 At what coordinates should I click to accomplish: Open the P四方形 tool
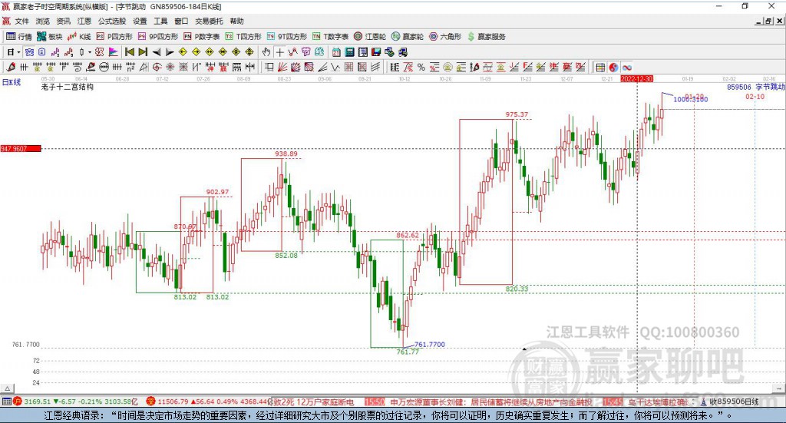click(x=114, y=37)
